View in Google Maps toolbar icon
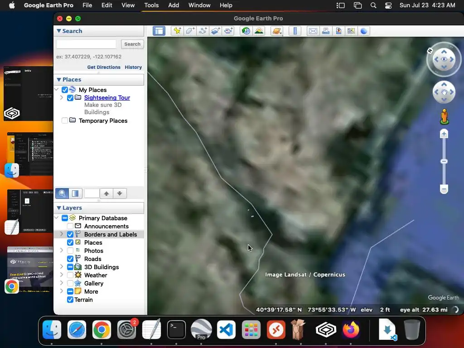464x348 pixels. tap(351, 31)
